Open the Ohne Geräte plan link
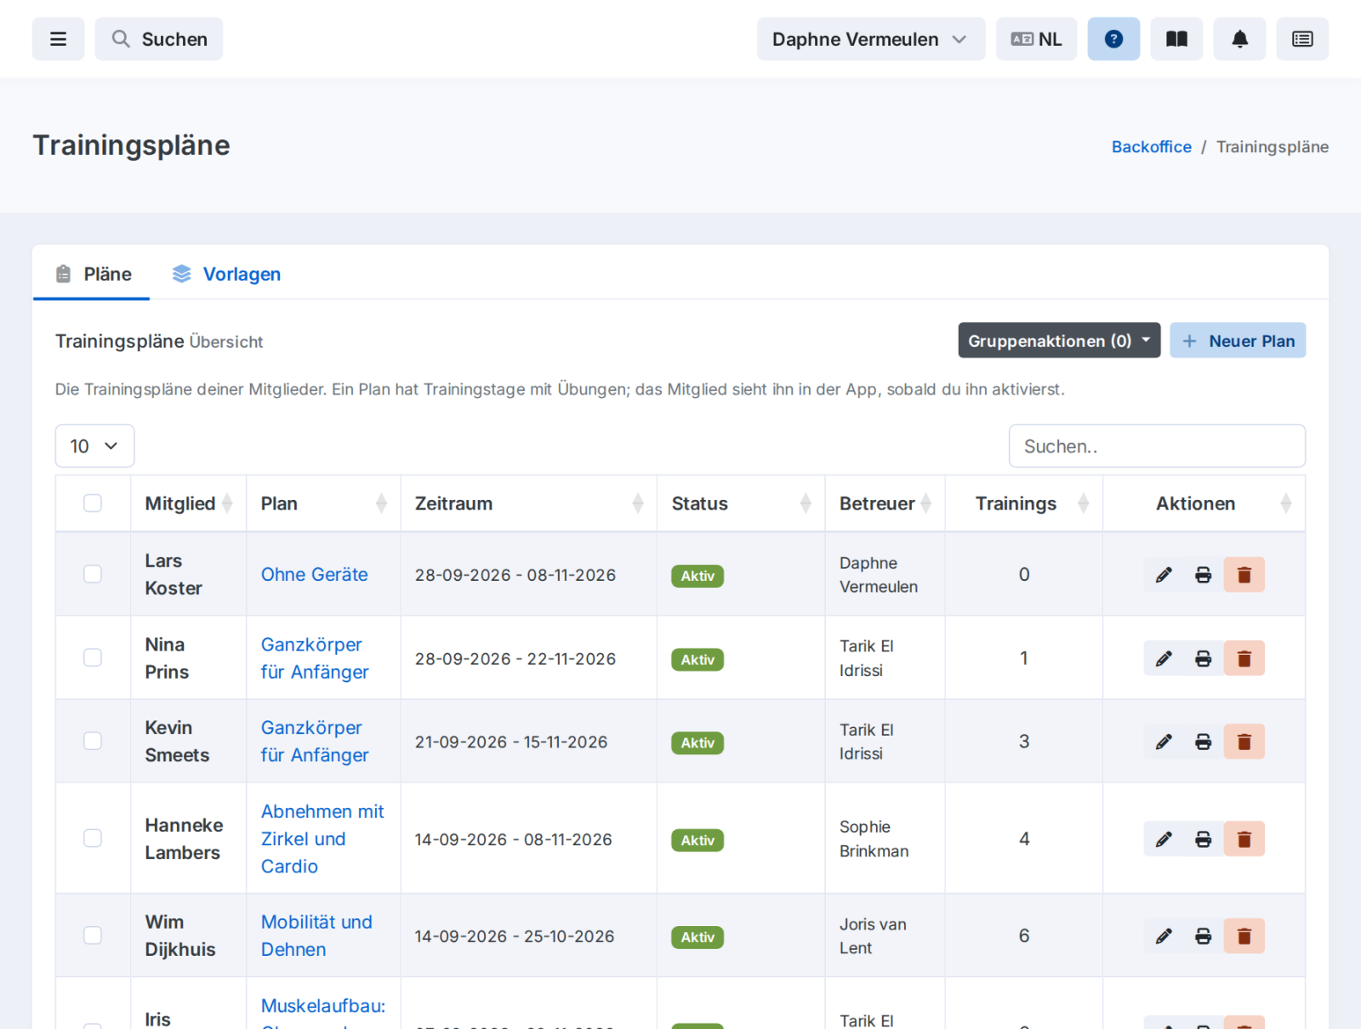The width and height of the screenshot is (1361, 1029). [x=314, y=575]
